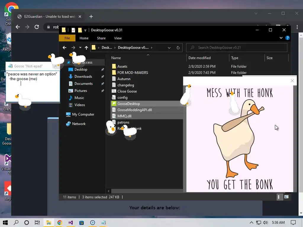
Task: Select the GooseDesktop application
Action: point(128,104)
